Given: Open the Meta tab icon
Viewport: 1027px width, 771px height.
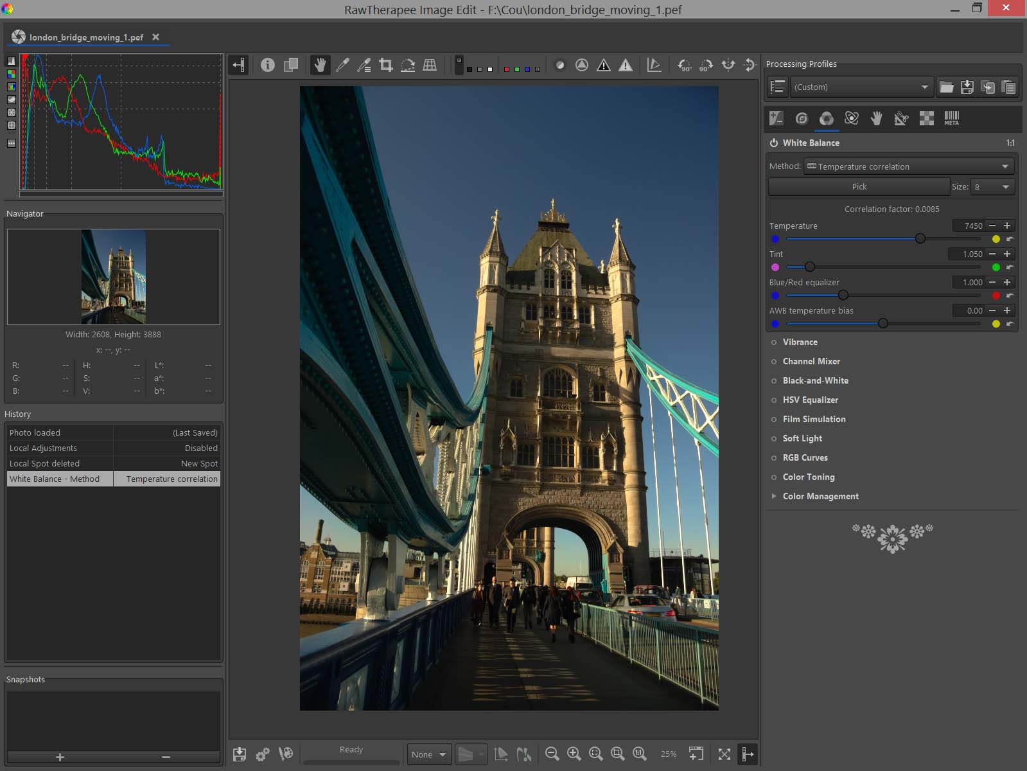Looking at the screenshot, I should coord(951,118).
